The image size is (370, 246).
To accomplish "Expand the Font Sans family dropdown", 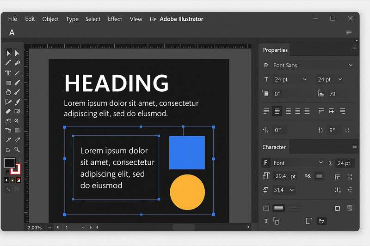I will pos(351,66).
